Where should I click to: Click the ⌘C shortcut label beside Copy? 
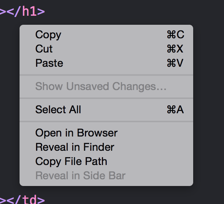176,34
